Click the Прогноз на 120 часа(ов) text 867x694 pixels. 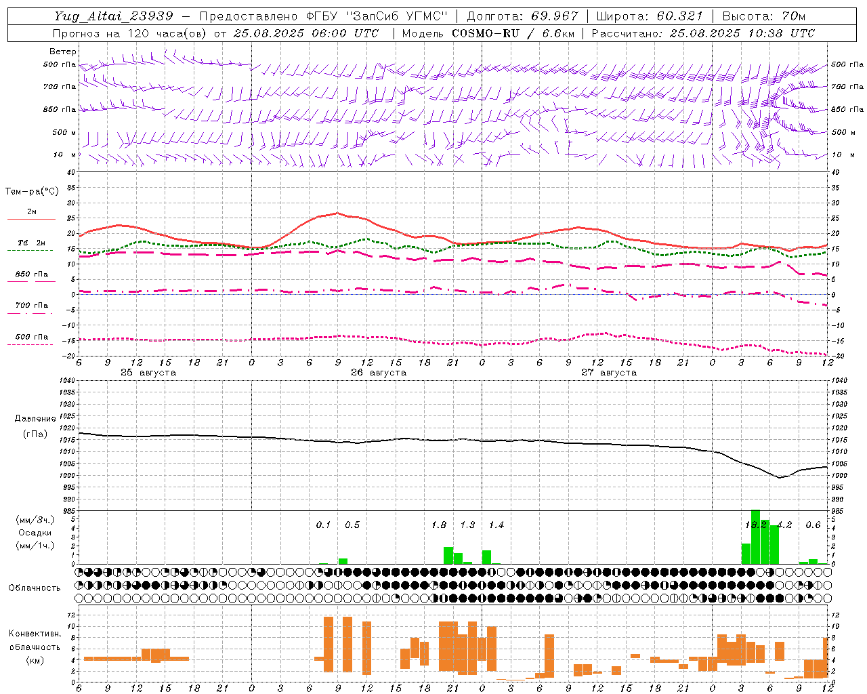click(130, 33)
